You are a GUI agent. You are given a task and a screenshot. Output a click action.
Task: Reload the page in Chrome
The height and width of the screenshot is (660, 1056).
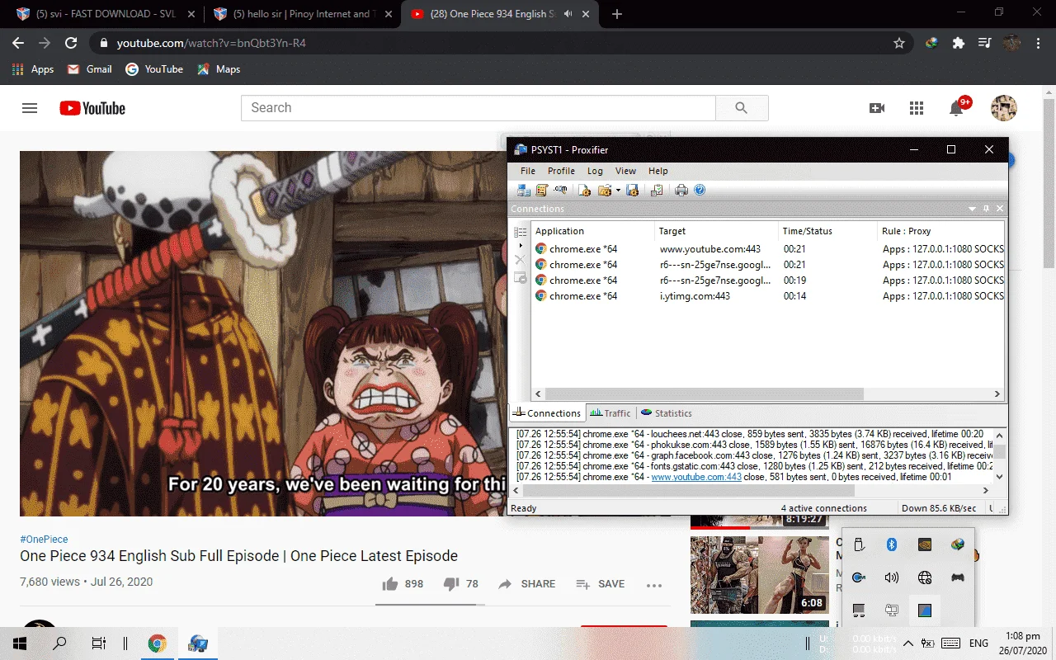pos(71,43)
